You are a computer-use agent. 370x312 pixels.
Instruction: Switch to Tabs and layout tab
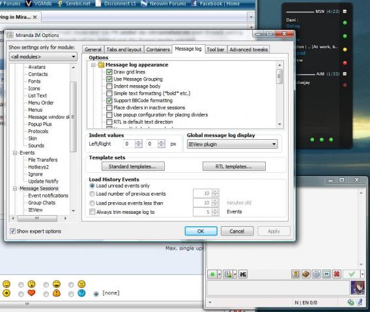pos(124,49)
